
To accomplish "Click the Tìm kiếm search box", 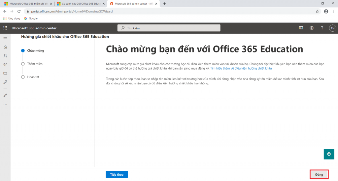I will click(x=169, y=28).
